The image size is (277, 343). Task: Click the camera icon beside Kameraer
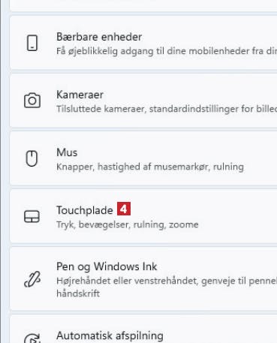pyautogui.click(x=32, y=101)
